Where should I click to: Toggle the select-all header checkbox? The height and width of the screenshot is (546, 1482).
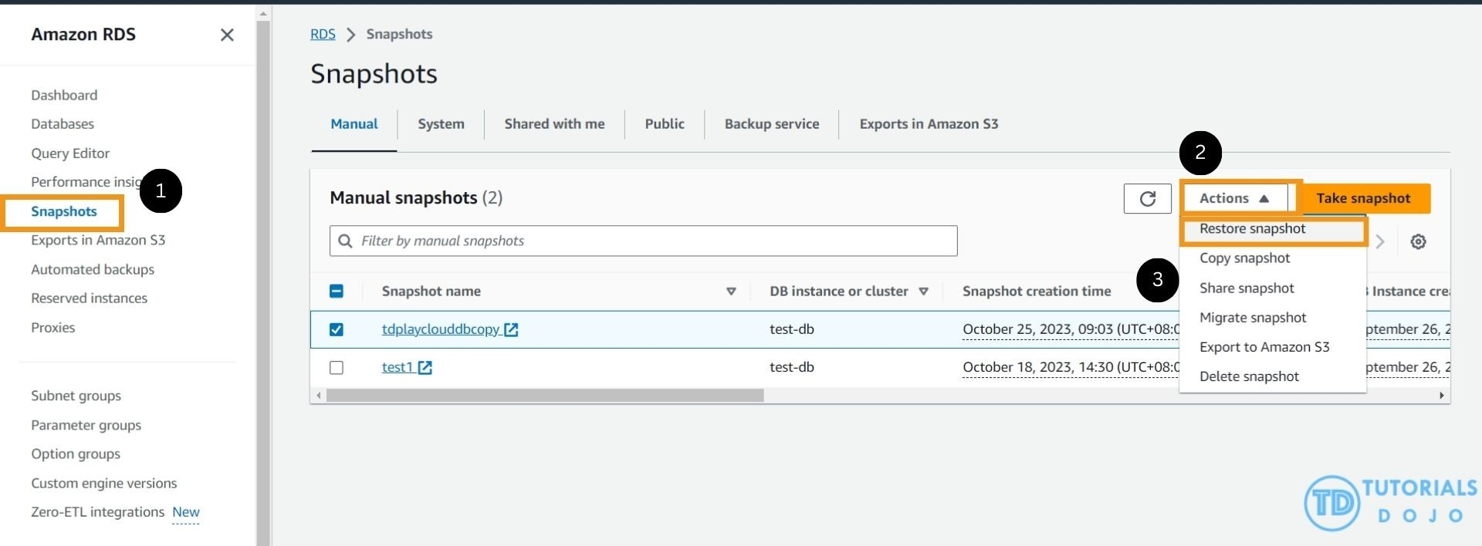coord(337,292)
